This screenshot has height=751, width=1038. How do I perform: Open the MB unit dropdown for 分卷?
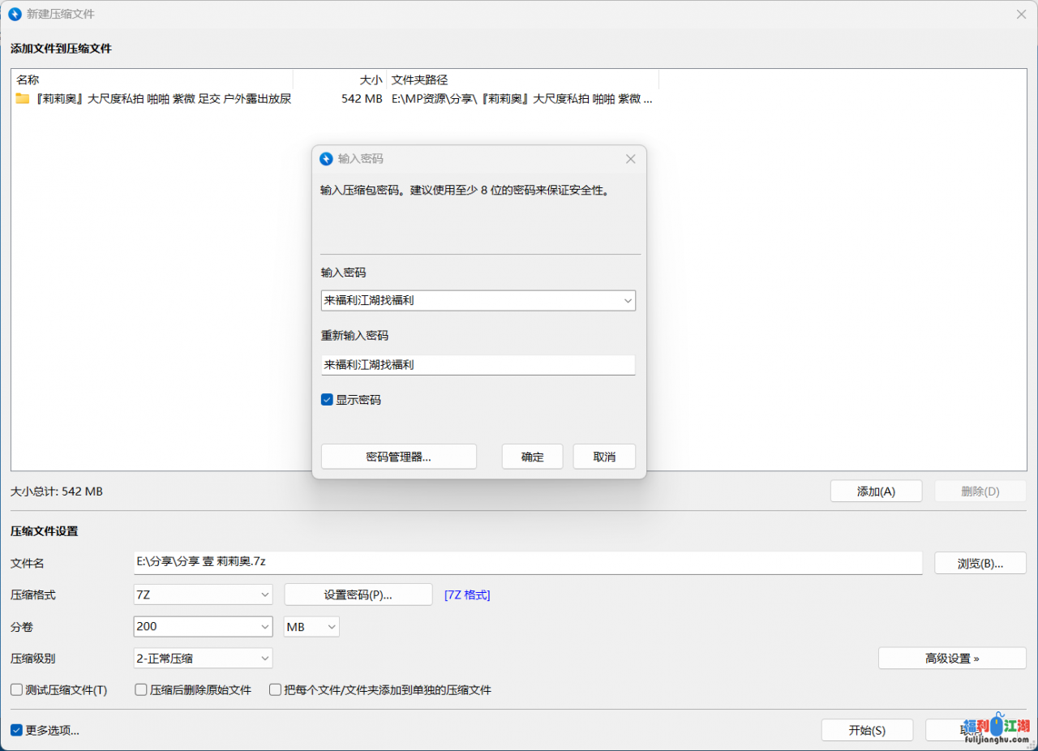coord(331,627)
